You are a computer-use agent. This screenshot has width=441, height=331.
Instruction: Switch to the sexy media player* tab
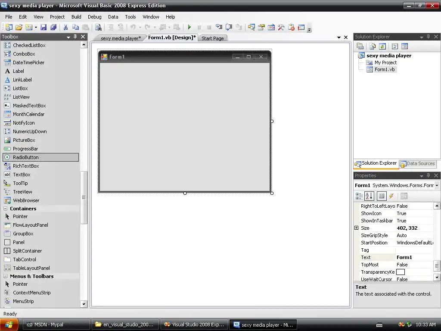point(121,38)
